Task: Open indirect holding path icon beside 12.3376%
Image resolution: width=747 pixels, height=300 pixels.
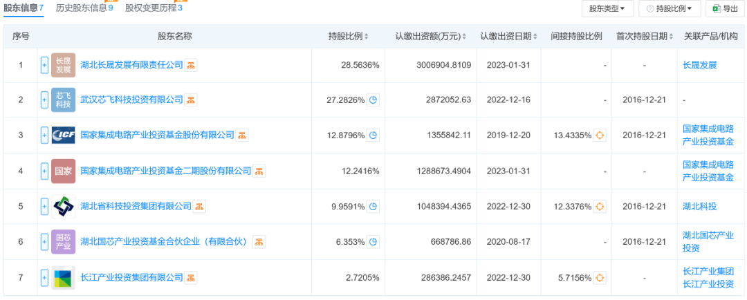Action: pyautogui.click(x=600, y=207)
